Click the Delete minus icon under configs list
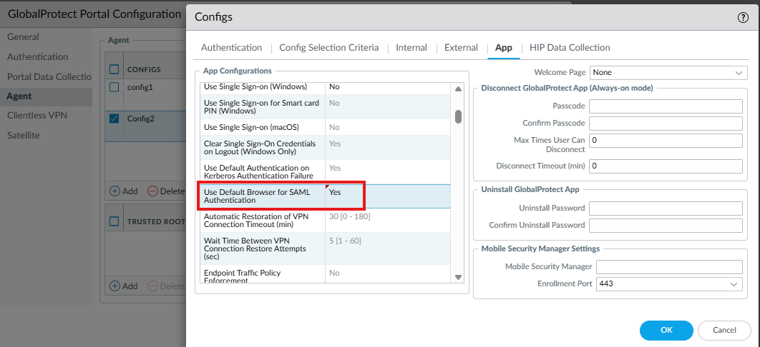760x347 pixels. tap(152, 191)
